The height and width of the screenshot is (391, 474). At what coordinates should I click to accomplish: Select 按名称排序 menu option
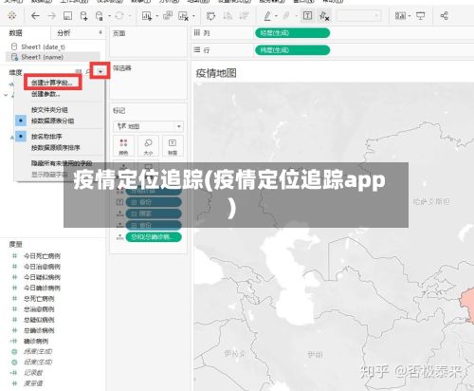(46, 137)
